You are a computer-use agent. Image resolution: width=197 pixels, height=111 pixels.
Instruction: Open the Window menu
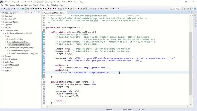coord(55,5)
